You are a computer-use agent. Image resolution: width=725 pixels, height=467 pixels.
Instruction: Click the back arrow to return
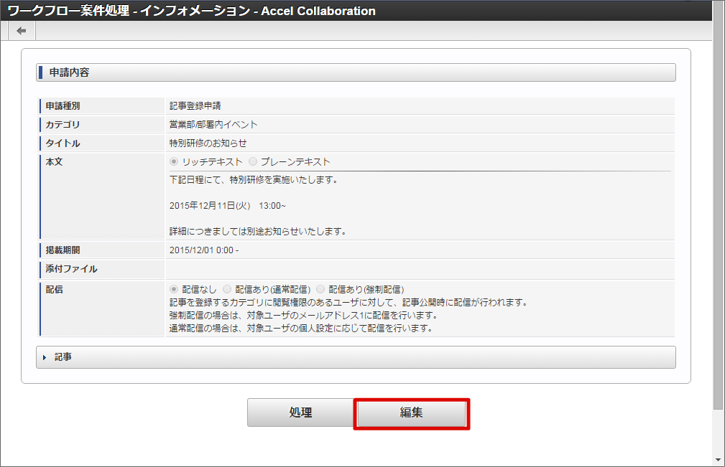click(x=21, y=30)
